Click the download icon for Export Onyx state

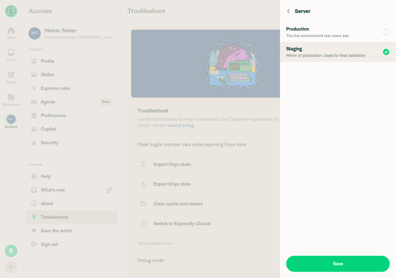pyautogui.click(x=144, y=184)
